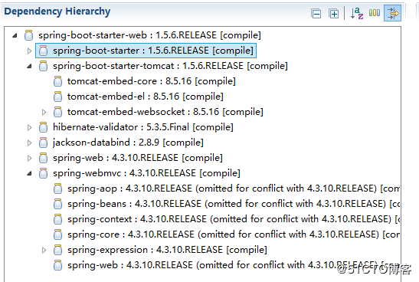Click the Collapse All toolbar icon
This screenshot has height=282, width=419.
coord(316,13)
